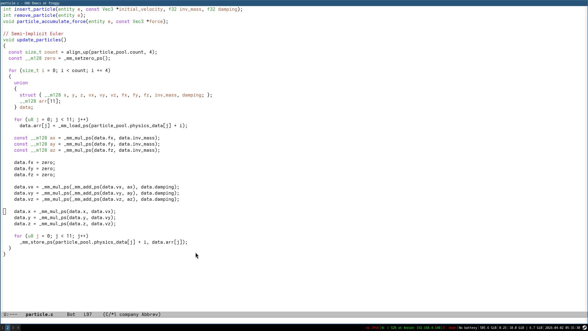
Task: Click the 505.6 GiB disk indicator
Action: pos(488,328)
